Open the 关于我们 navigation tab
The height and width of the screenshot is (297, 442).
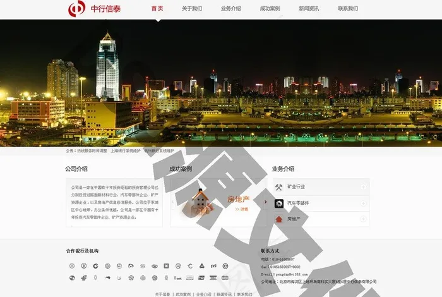192,9
